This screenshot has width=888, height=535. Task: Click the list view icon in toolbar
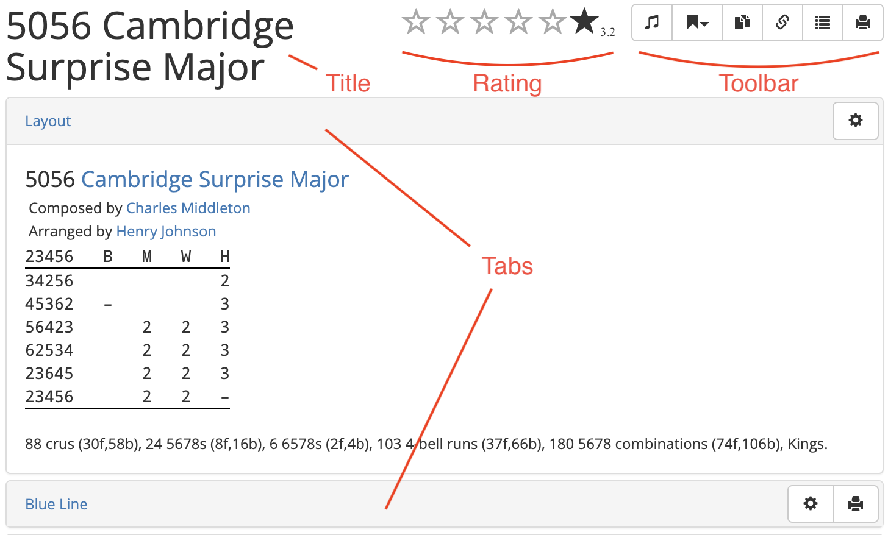823,23
